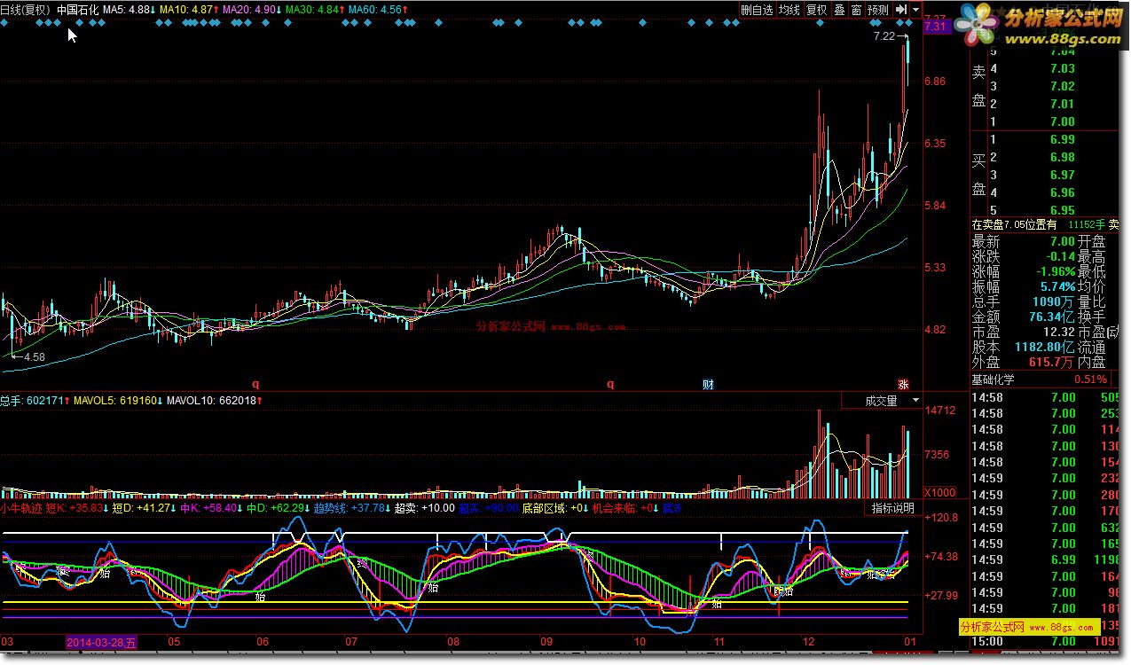Click the 底部区域 indicator label
Screen dimensions: 1131x665
(543, 508)
